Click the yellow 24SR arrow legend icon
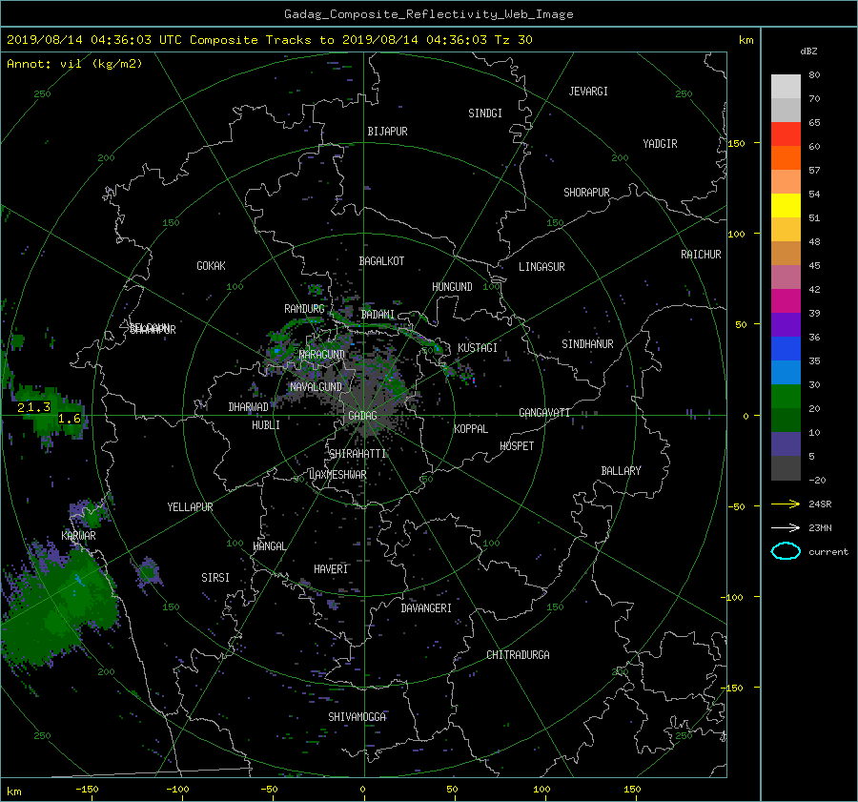The image size is (858, 802). click(x=786, y=504)
